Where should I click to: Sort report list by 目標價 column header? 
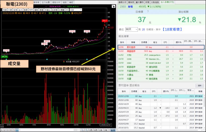click(144, 42)
